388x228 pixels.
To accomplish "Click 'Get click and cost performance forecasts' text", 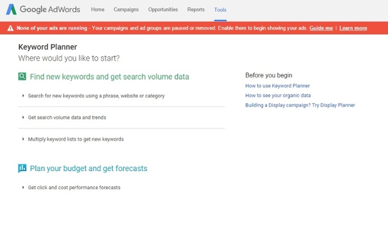I will 74,187.
